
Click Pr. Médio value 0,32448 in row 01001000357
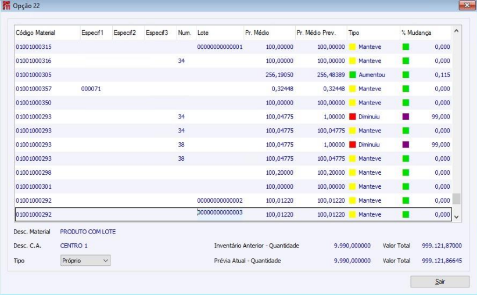click(282, 89)
